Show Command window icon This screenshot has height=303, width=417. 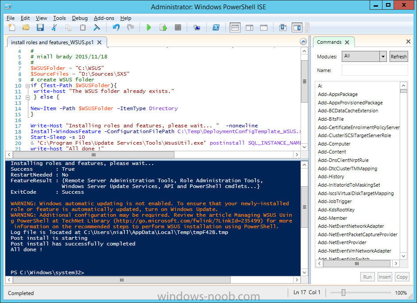(x=283, y=27)
